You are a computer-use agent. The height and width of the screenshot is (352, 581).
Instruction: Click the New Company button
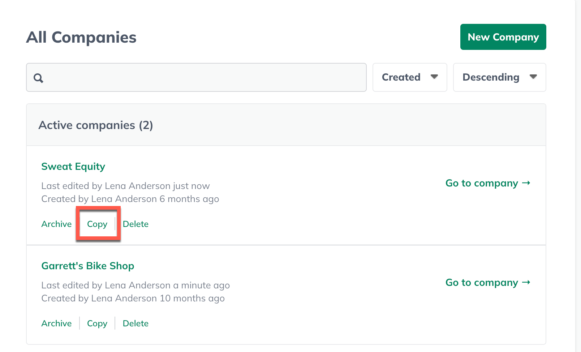[503, 37]
